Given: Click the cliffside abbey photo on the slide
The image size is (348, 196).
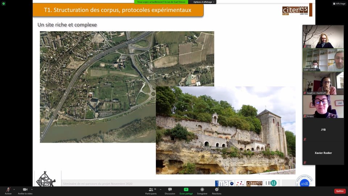Looking at the screenshot, I should click(x=226, y=130).
